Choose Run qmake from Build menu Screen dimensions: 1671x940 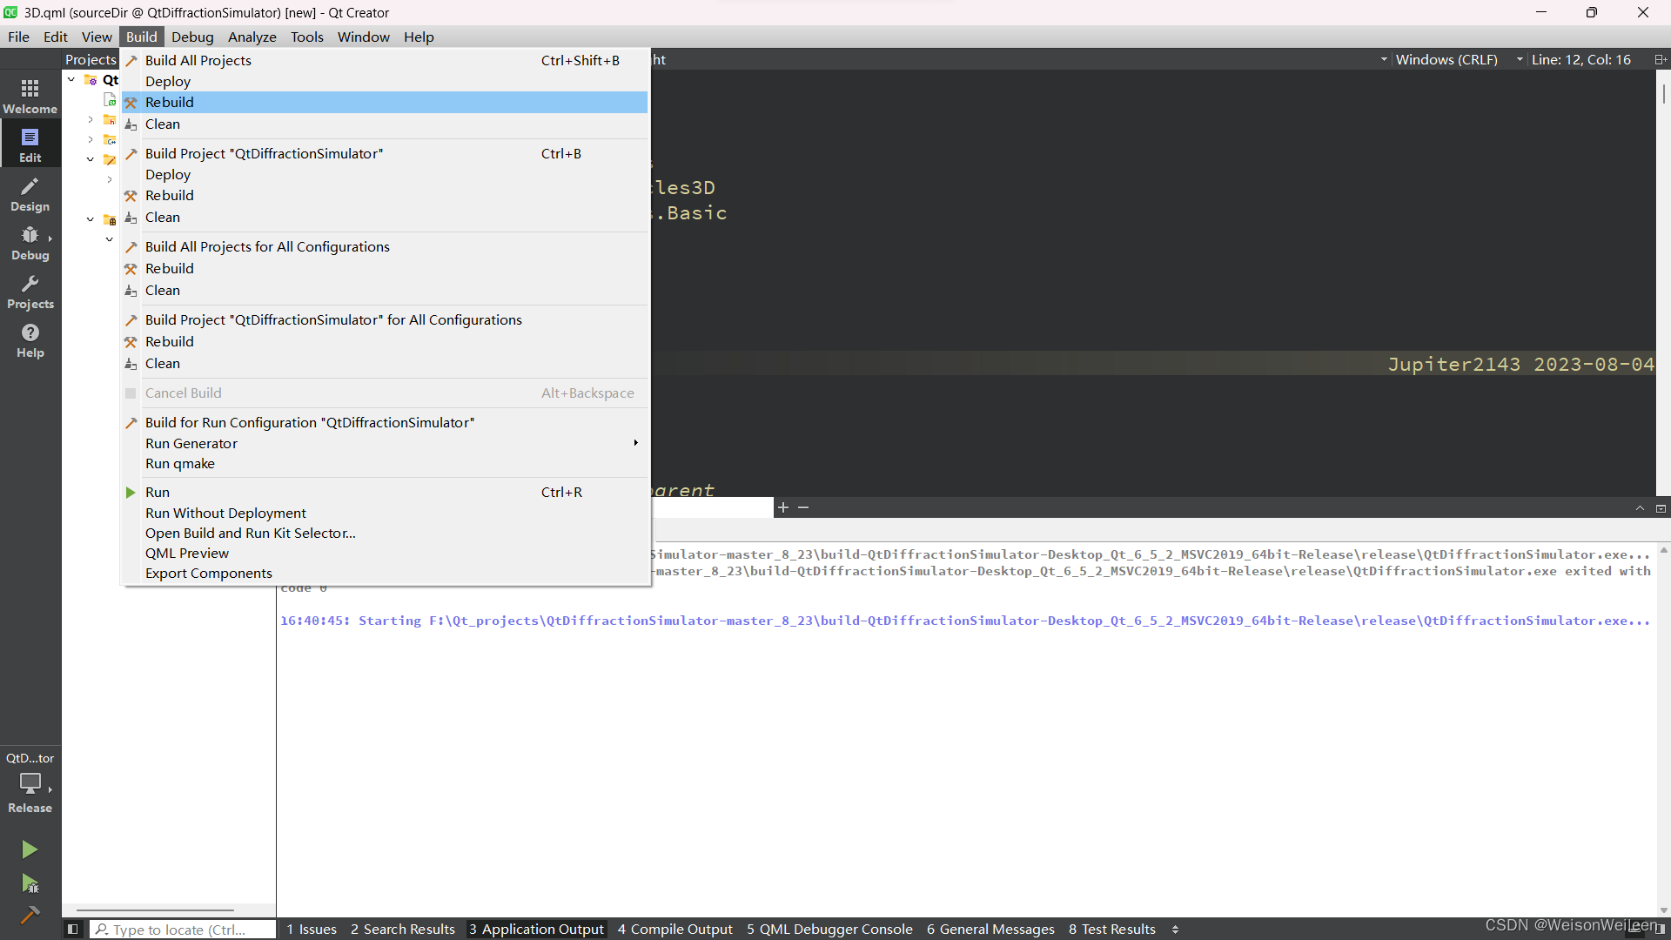[x=180, y=463]
